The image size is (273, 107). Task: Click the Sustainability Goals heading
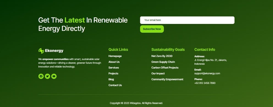(168, 50)
